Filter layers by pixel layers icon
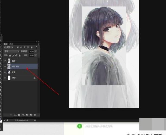 coord(18,47)
